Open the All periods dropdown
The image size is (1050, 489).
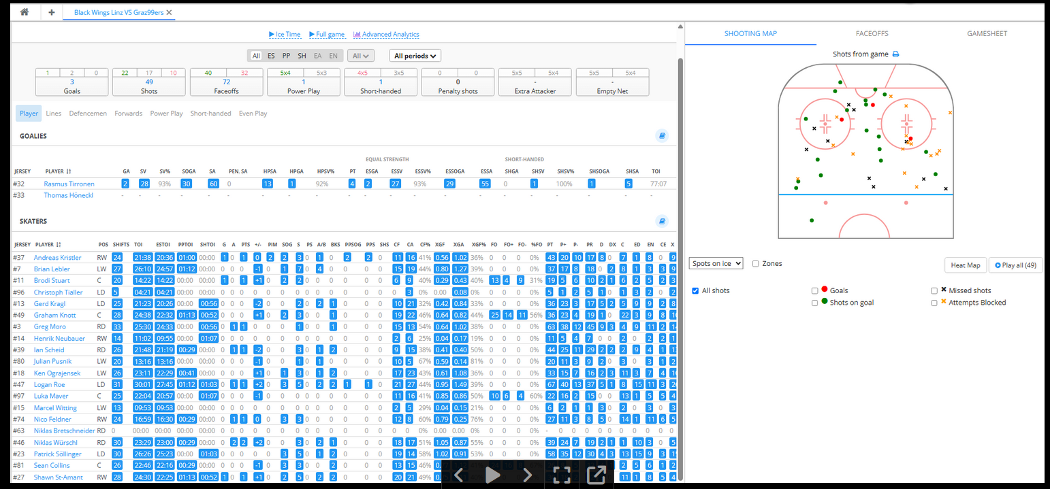point(415,56)
